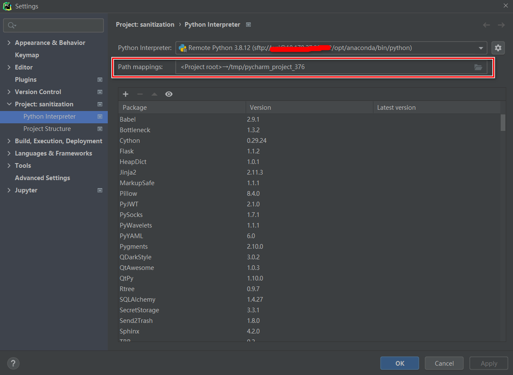Select the Jinja2 package row
The width and height of the screenshot is (513, 375).
(309, 172)
